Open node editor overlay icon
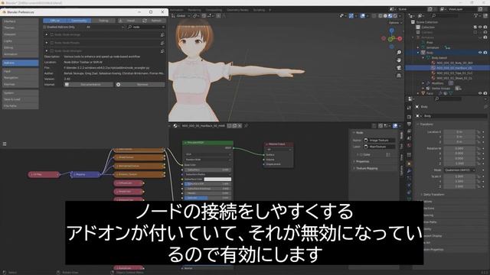Screen dimensions: 490x275 [x=395, y=125]
